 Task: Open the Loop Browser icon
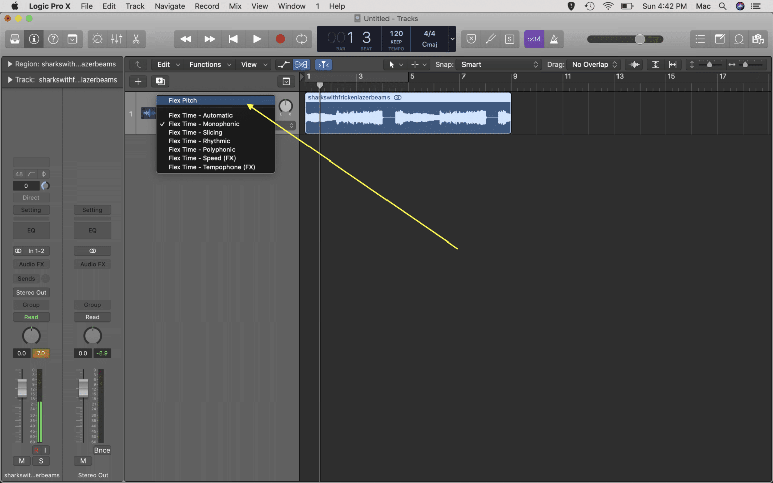coord(738,39)
